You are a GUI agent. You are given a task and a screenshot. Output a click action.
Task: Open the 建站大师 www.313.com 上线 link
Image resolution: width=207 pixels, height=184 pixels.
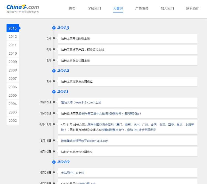81,103
